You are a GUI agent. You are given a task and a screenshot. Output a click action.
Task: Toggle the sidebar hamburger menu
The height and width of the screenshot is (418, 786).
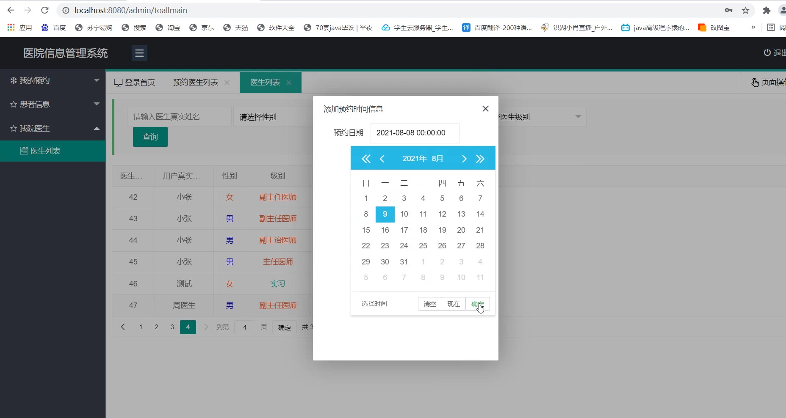[139, 53]
